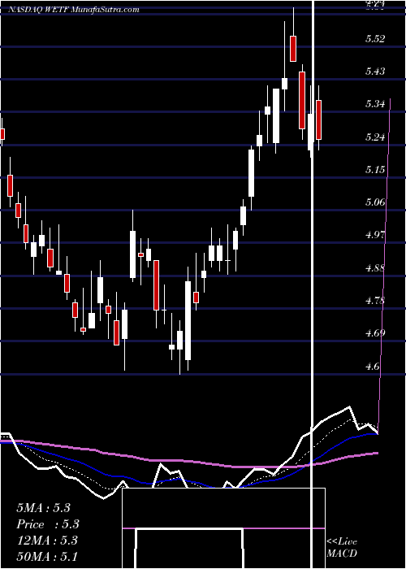Click the 5.06 price axis label
The width and height of the screenshot is (406, 569).
[x=375, y=202]
